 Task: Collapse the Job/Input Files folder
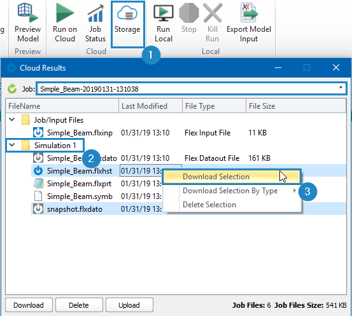pos(12,120)
